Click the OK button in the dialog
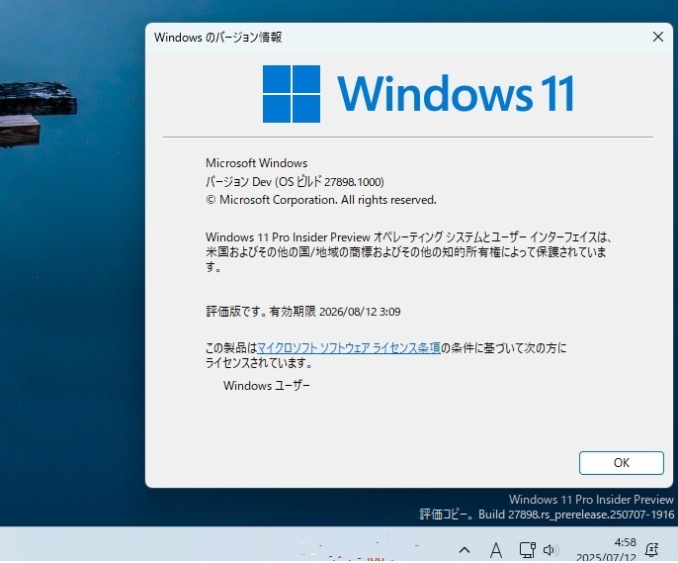 coord(622,463)
